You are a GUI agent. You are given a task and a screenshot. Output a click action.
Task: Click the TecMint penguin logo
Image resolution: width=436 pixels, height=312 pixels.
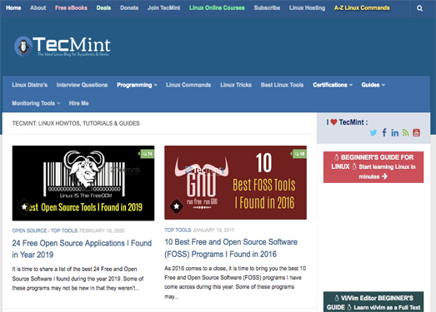click(63, 47)
